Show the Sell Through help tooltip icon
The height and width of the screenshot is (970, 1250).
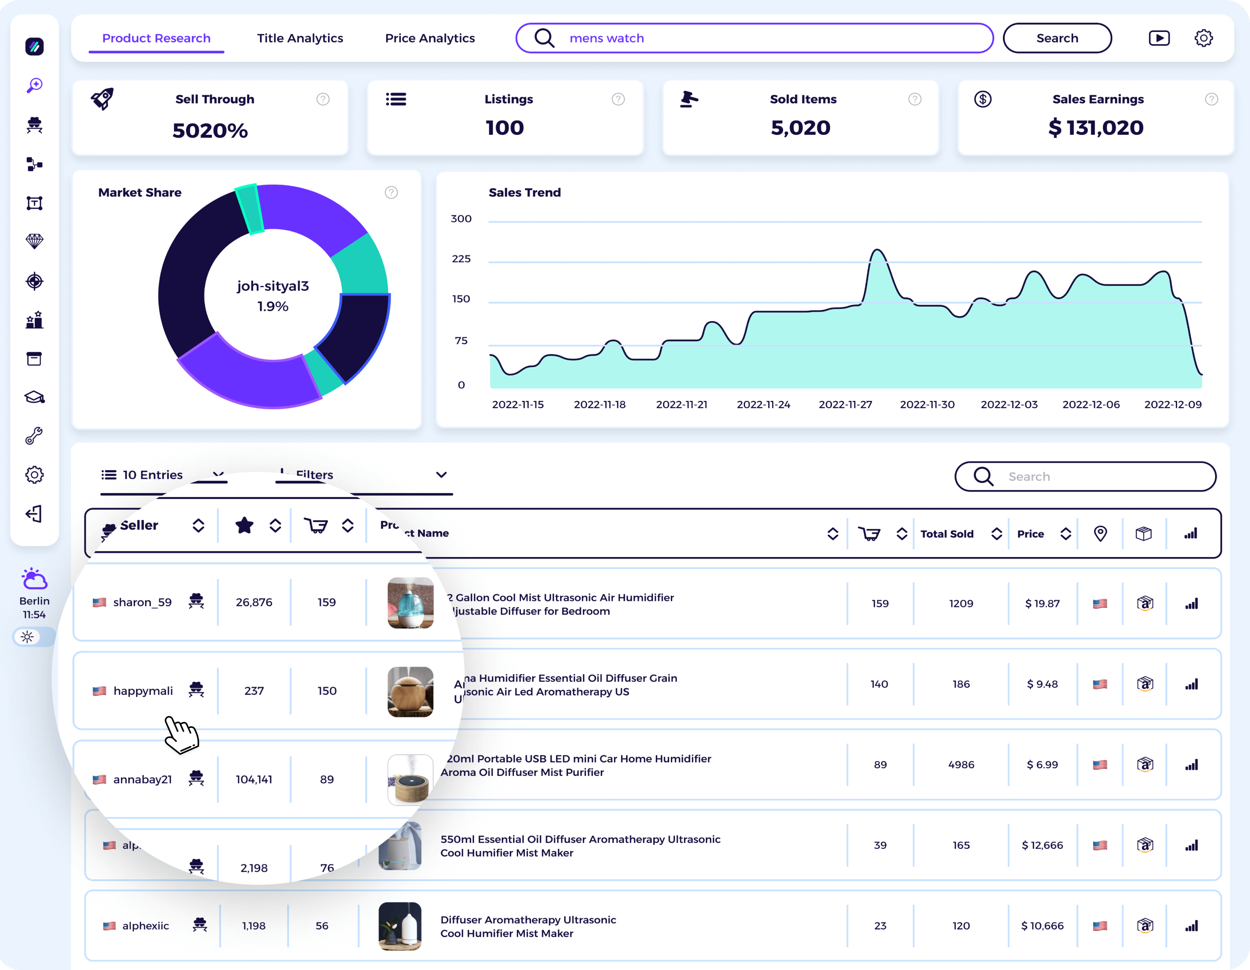(323, 100)
